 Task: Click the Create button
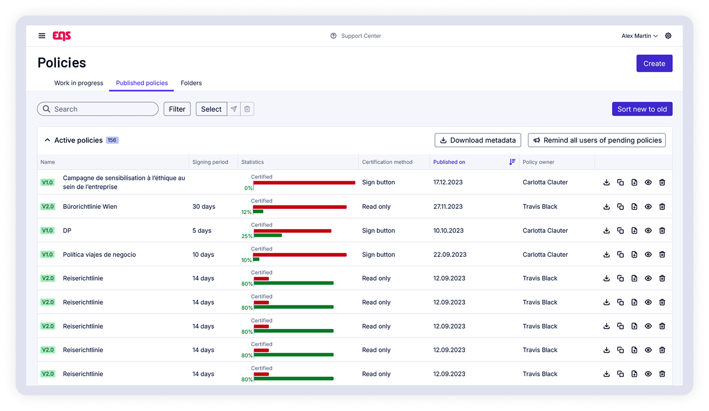[654, 64]
